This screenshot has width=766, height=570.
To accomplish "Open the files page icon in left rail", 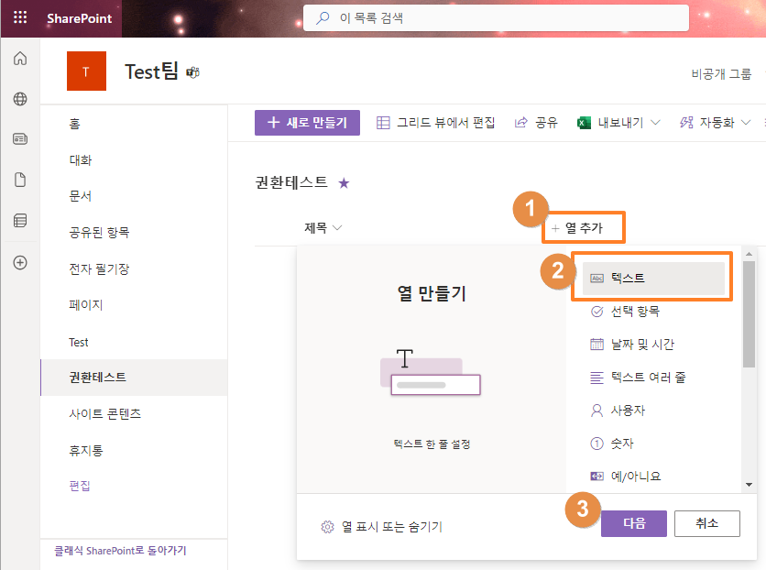I will (x=20, y=180).
